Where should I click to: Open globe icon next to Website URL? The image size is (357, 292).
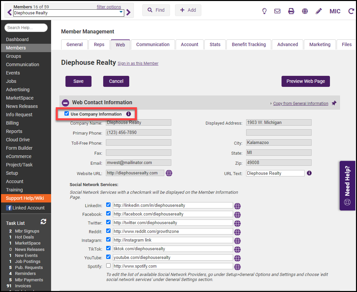point(169,173)
